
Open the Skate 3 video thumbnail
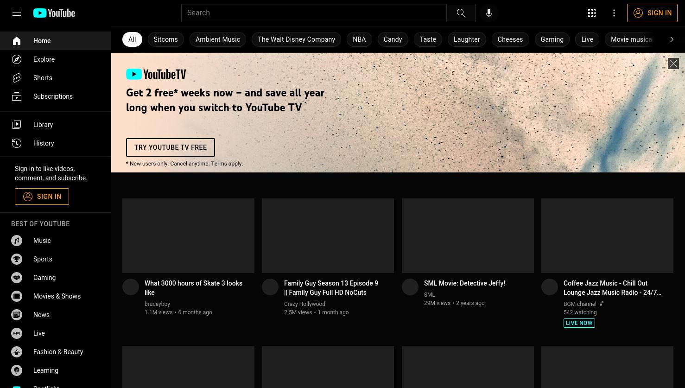[188, 235]
